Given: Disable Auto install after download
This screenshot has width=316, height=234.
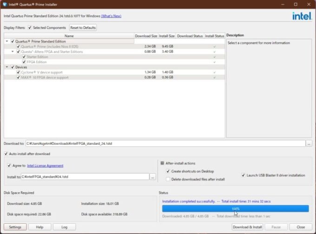Looking at the screenshot, I should (6, 154).
